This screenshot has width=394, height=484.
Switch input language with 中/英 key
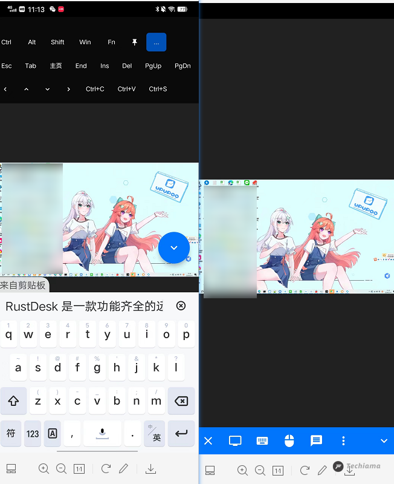coord(154,433)
